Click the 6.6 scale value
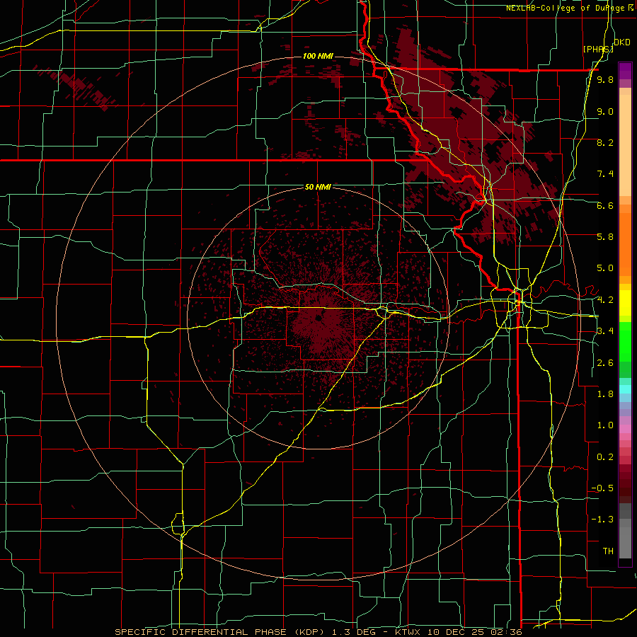Viewport: 637px width, 637px height. tap(605, 205)
